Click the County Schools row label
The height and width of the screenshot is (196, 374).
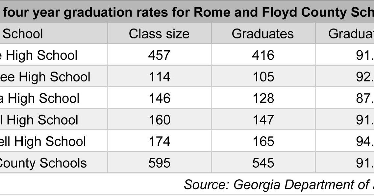pos(43,163)
